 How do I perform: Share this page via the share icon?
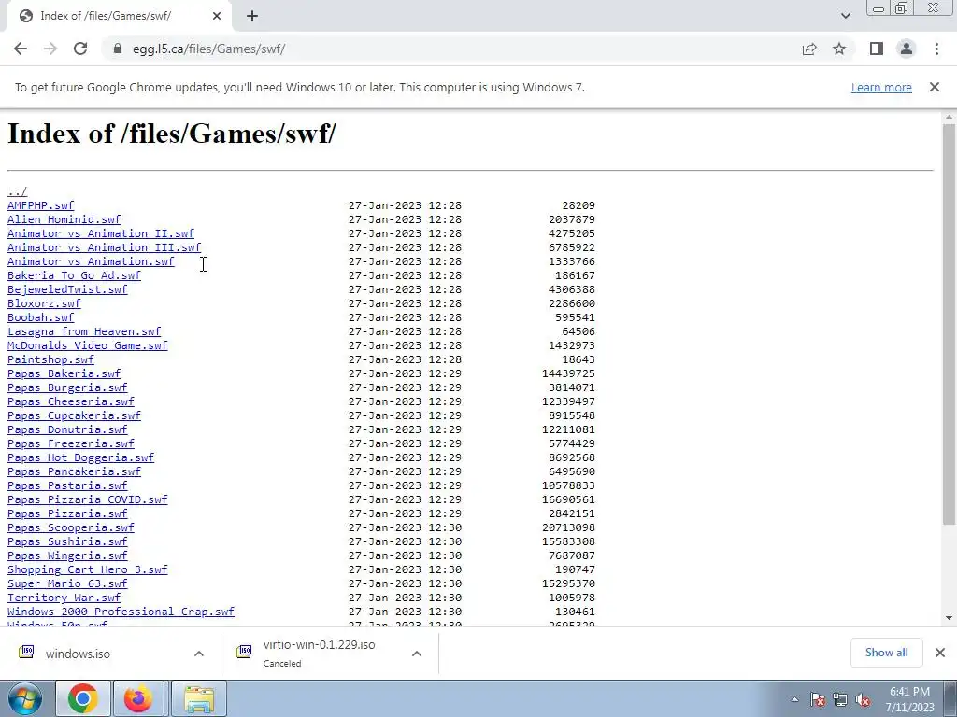click(809, 49)
